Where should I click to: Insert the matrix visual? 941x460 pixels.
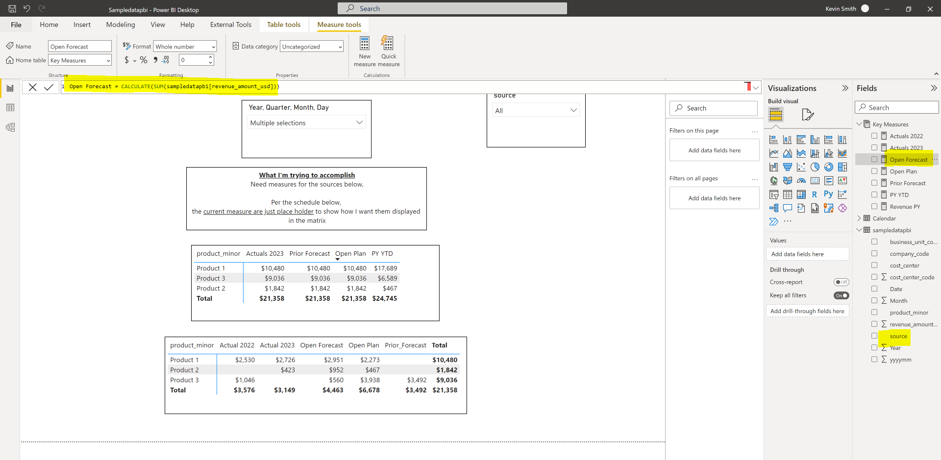(x=801, y=194)
